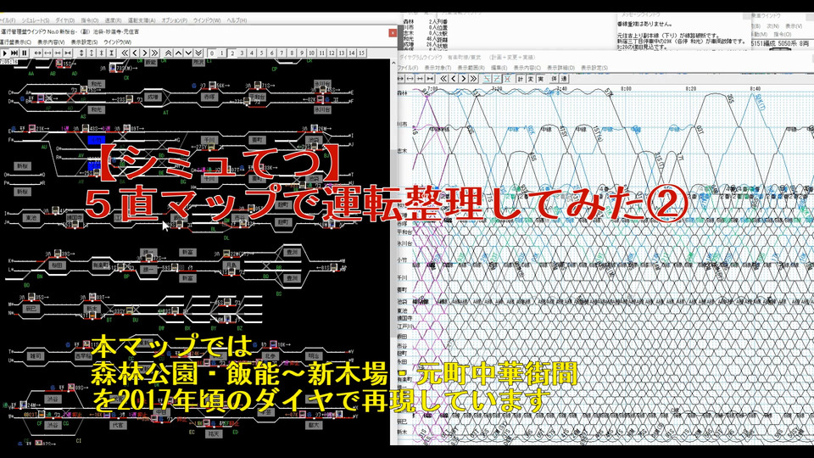Open 手動(M) menu in vehicle window
814x458 pixels.
[x=760, y=34]
